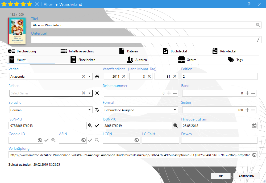The image size is (266, 183).
Task: Clear the published year value 2011
Action: [x=124, y=76]
